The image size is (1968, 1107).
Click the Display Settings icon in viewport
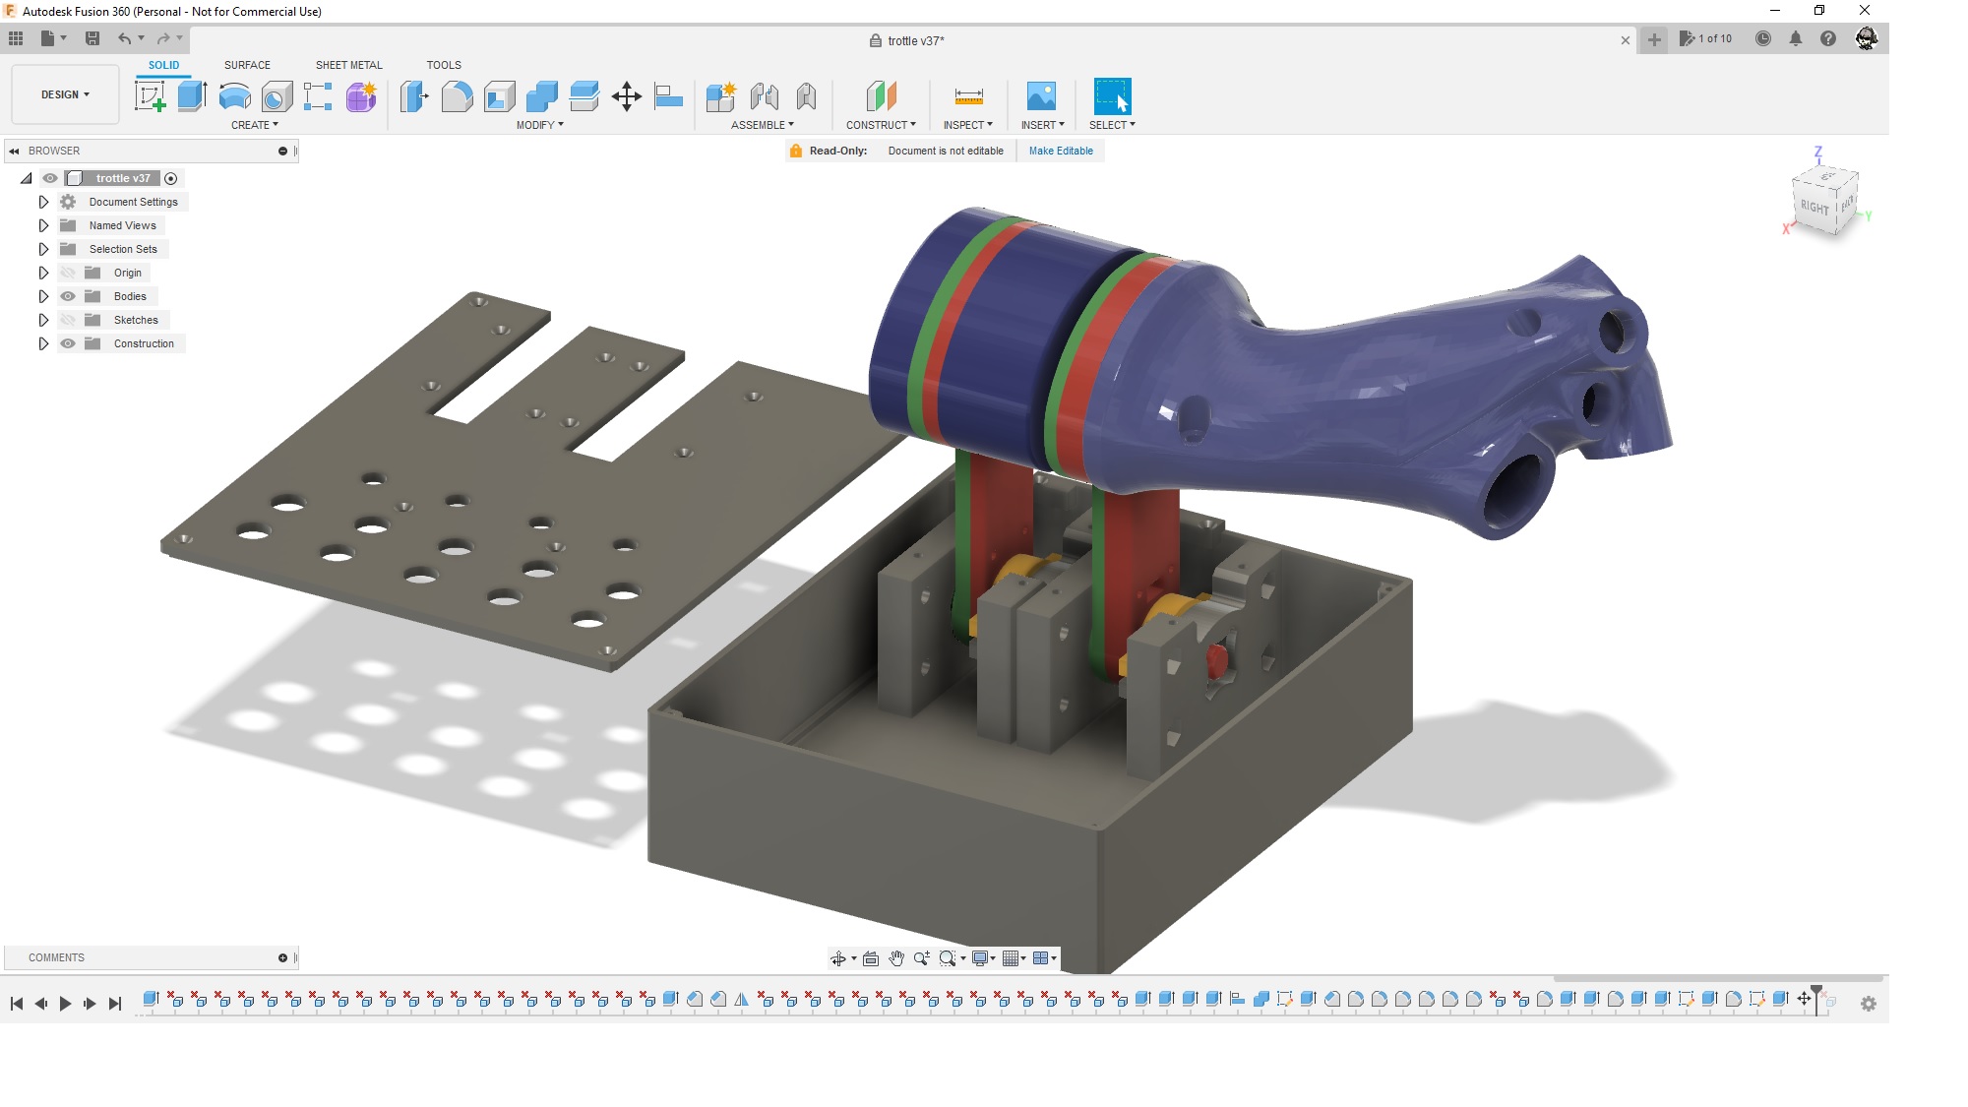coord(985,958)
